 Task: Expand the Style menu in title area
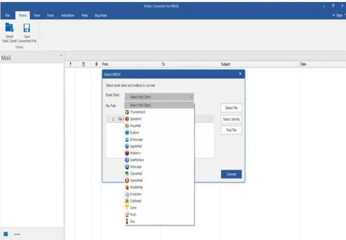pos(339,15)
